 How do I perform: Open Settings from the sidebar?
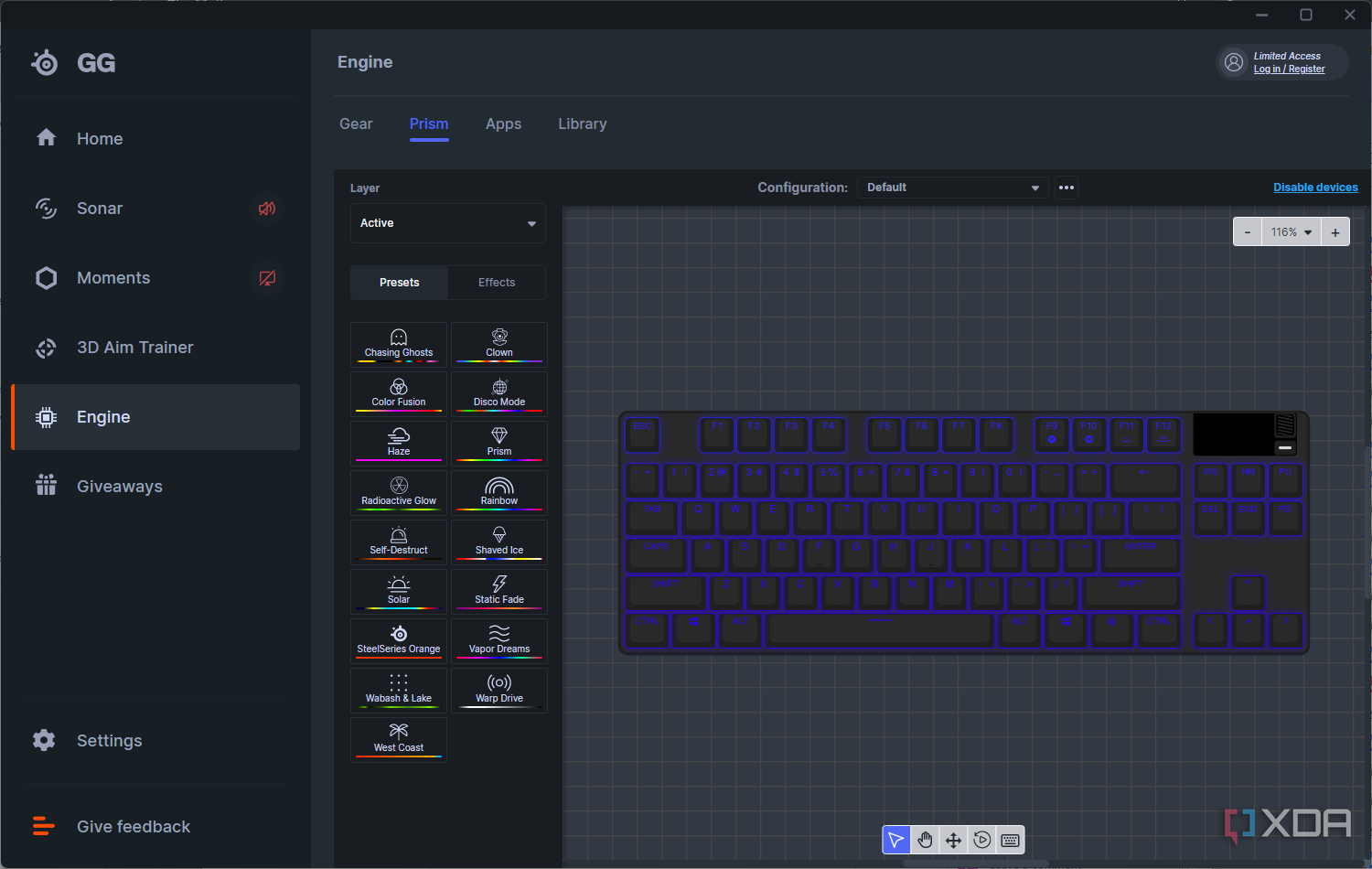click(155, 741)
